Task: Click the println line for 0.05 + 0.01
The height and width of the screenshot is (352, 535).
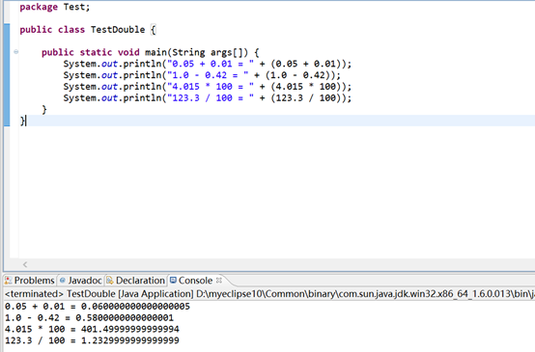Action: [207, 64]
